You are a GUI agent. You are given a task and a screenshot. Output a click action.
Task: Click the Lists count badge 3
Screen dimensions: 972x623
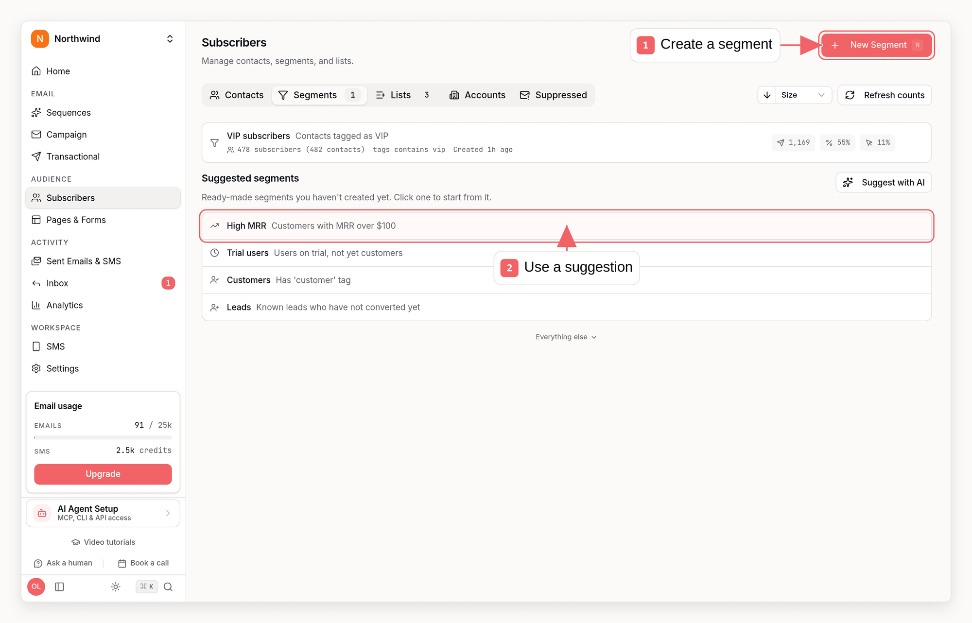[x=427, y=95]
